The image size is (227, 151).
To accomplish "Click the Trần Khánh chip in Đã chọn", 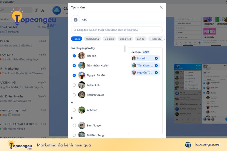I will click(145, 66).
